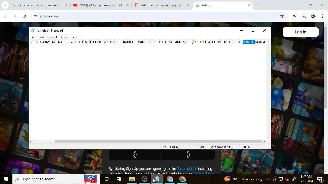The image size is (328, 184).
Task: Click the word YOUTUBE in Notepad
Action: tap(110, 42)
